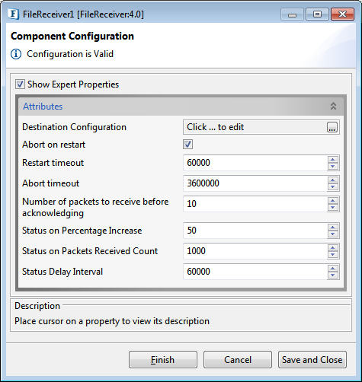This screenshot has width=362, height=382.
Task: Focus the Restart timeout input field
Action: point(255,163)
